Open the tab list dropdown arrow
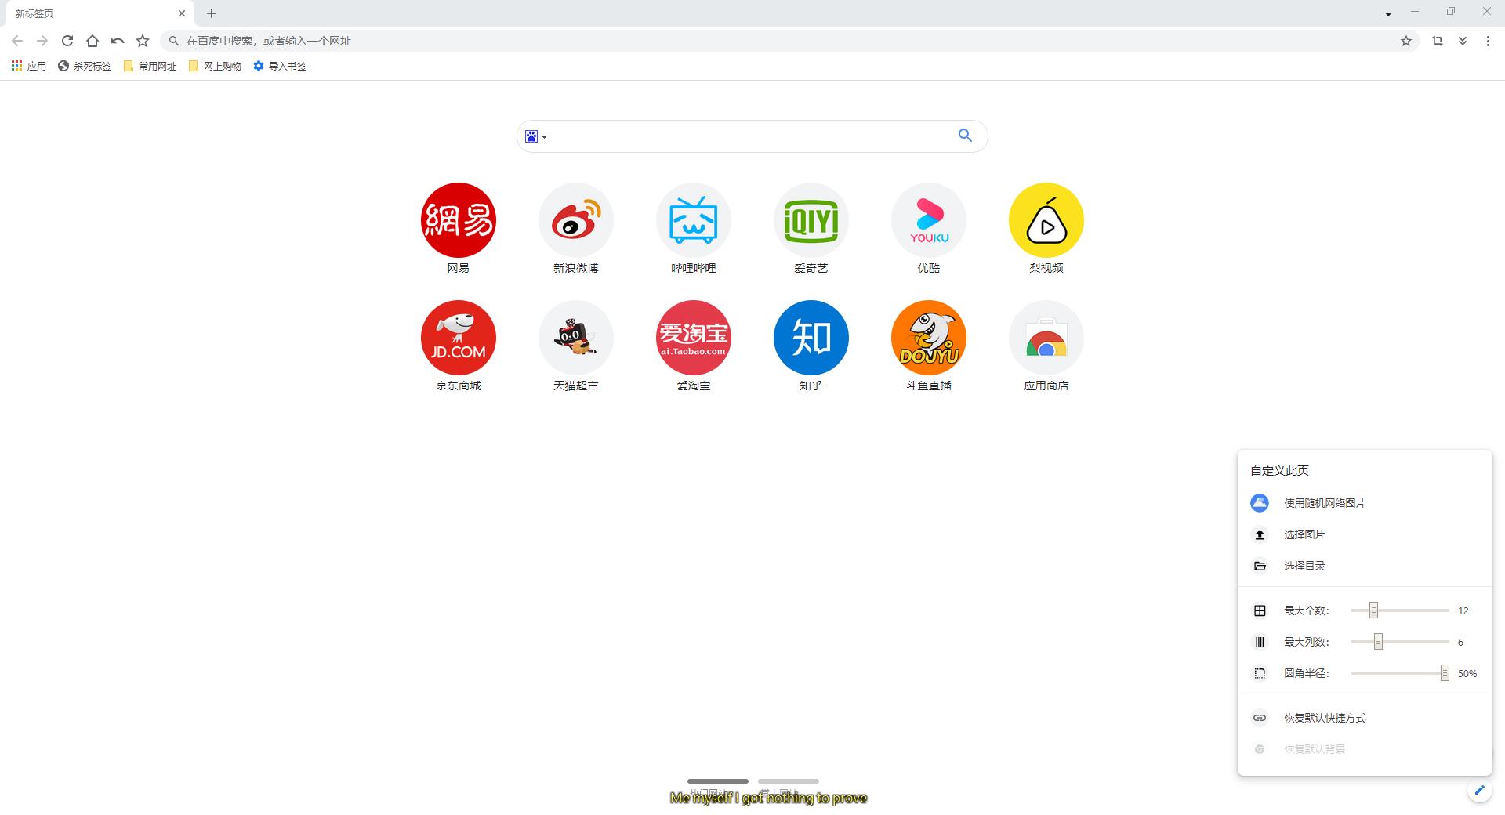The image size is (1505, 815). coord(1388,13)
